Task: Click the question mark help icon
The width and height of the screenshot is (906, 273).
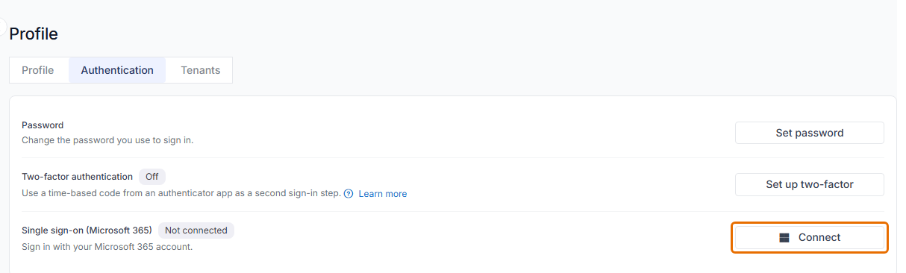Action: [349, 193]
